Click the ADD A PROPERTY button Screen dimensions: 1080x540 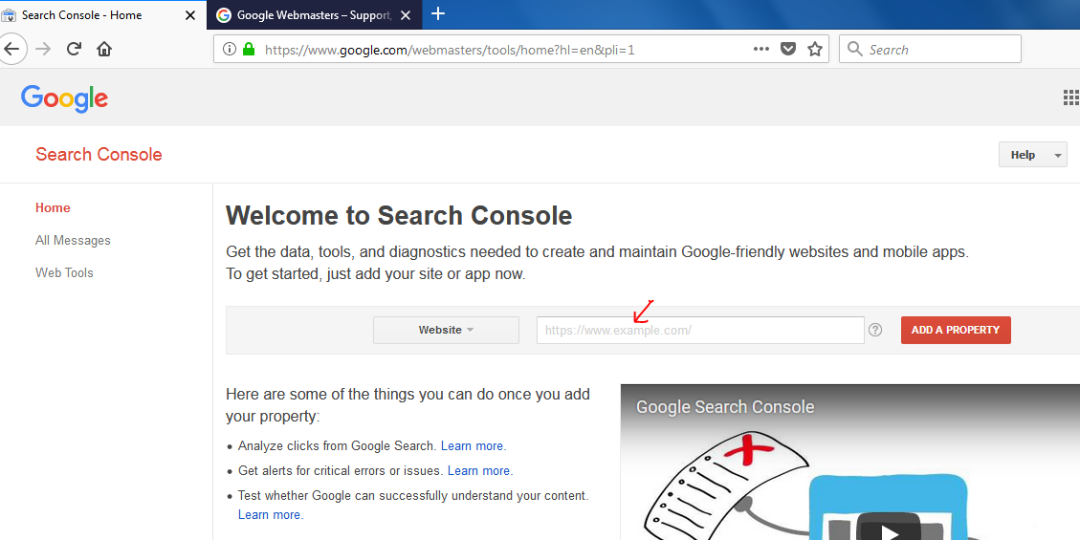[x=956, y=330]
